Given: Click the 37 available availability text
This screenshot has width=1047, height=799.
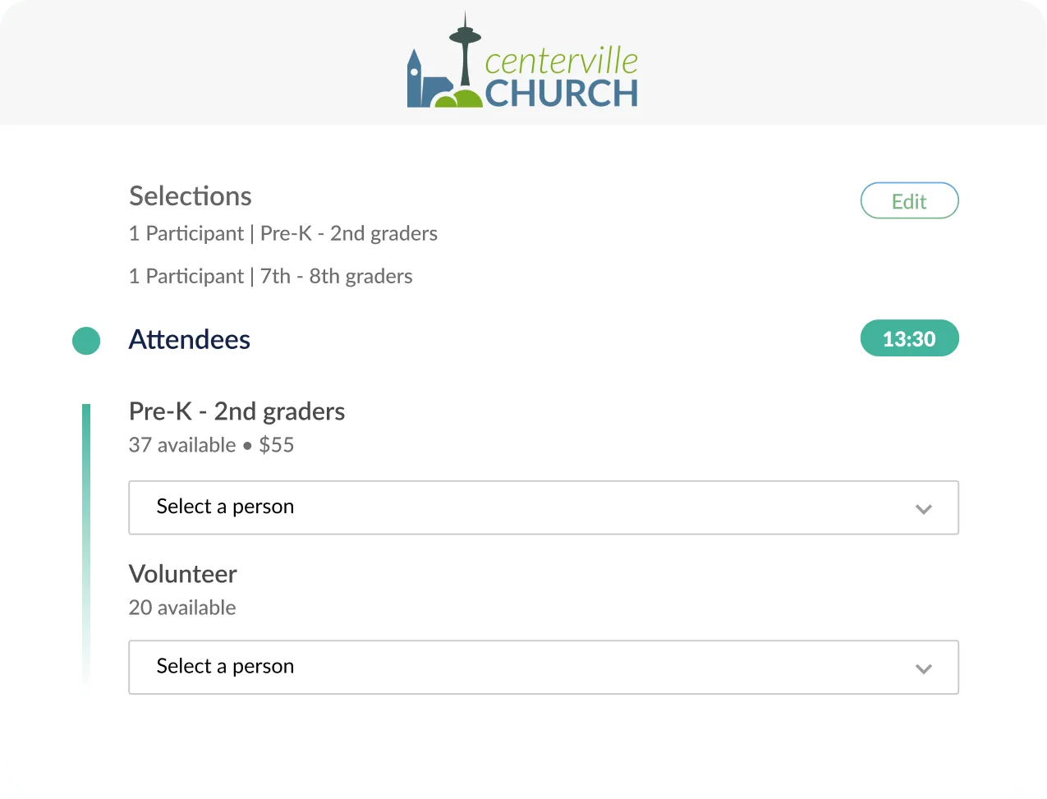Looking at the screenshot, I should tap(182, 445).
